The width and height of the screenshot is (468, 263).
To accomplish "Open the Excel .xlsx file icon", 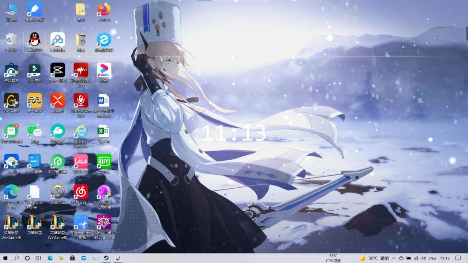I will coord(104,133).
